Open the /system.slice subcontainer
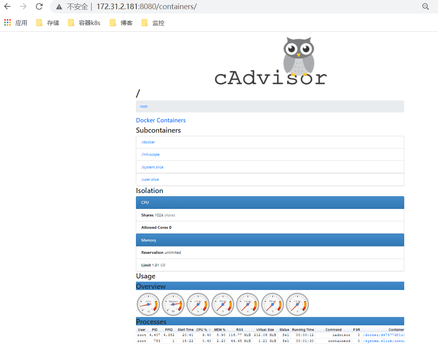 click(152, 167)
